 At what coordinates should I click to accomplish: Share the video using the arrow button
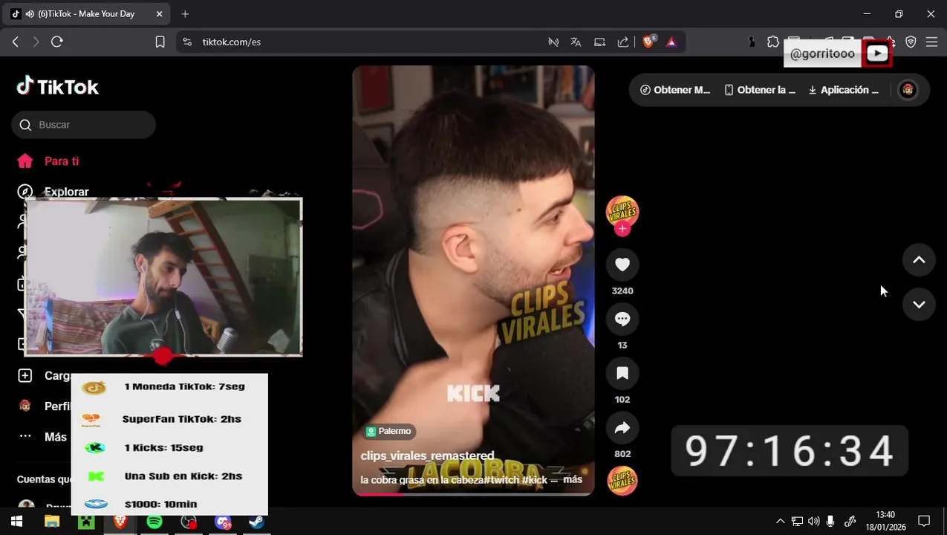click(x=622, y=427)
